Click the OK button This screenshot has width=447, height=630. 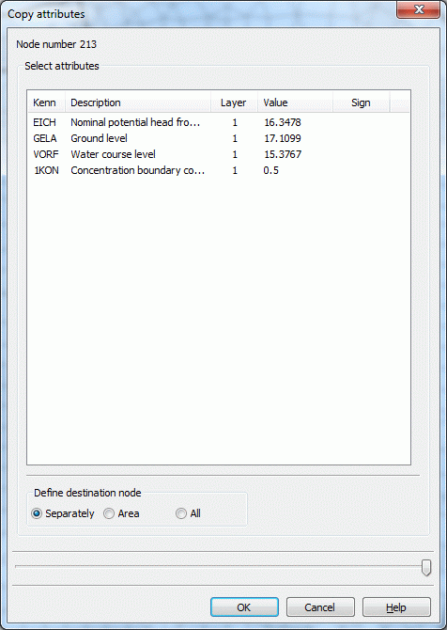pos(244,607)
